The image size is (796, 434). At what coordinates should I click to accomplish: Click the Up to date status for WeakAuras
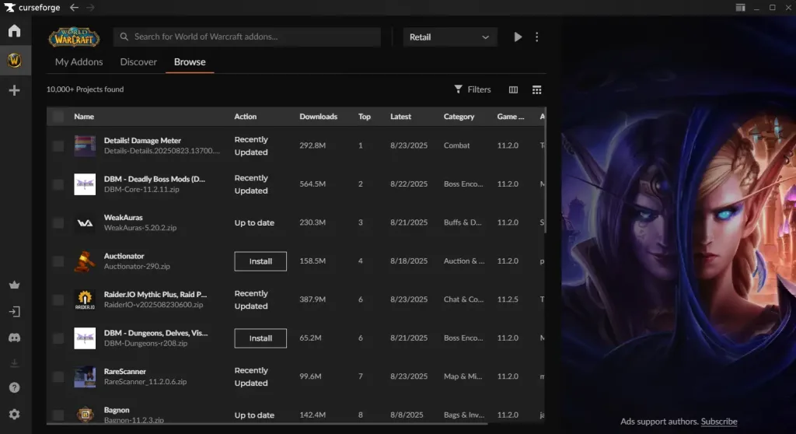(x=254, y=222)
